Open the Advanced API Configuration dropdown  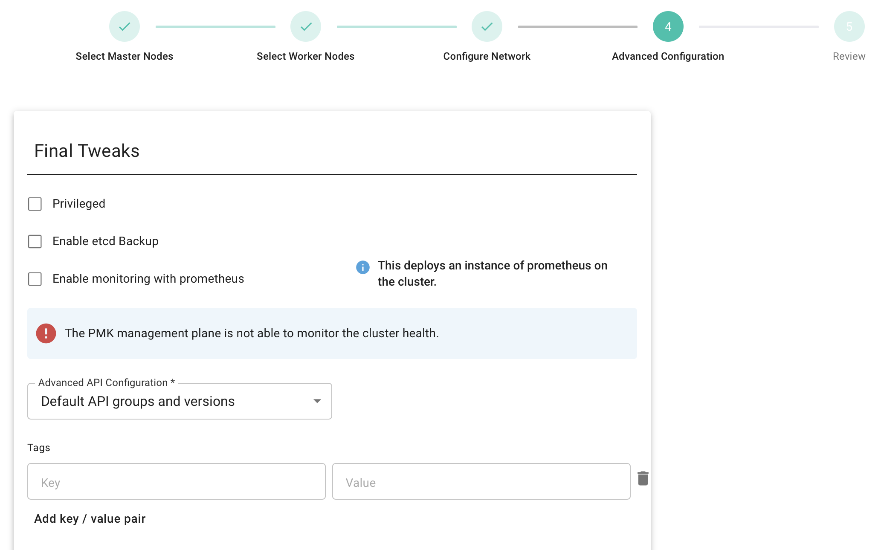[180, 401]
